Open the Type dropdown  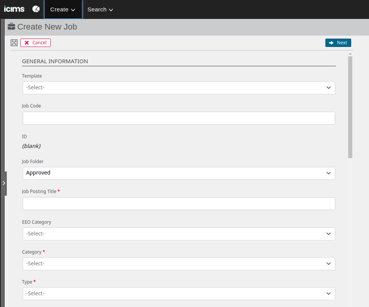click(179, 294)
